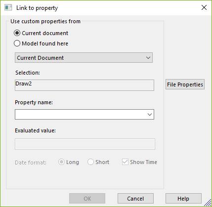Cancel the dialog

pos(135,199)
